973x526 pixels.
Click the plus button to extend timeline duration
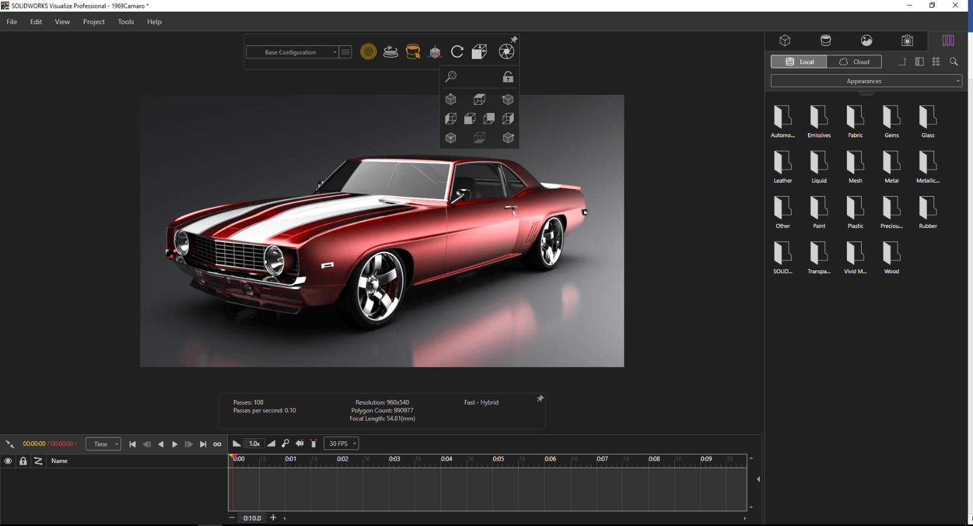point(273,518)
